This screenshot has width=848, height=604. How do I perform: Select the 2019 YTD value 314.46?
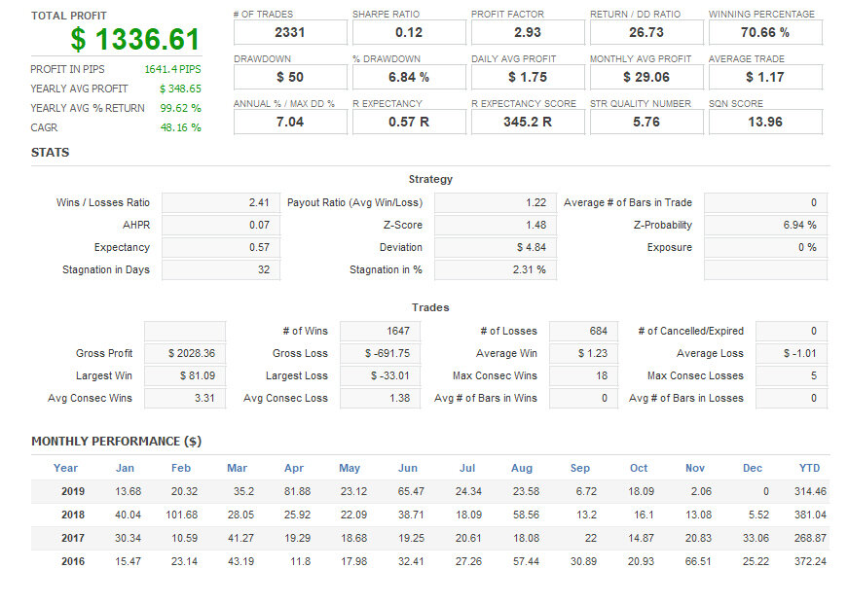point(810,491)
